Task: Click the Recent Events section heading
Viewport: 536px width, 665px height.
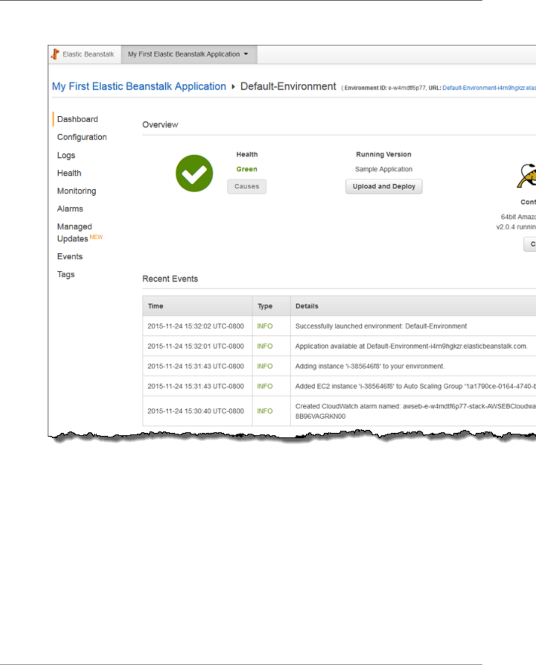Action: pos(170,279)
